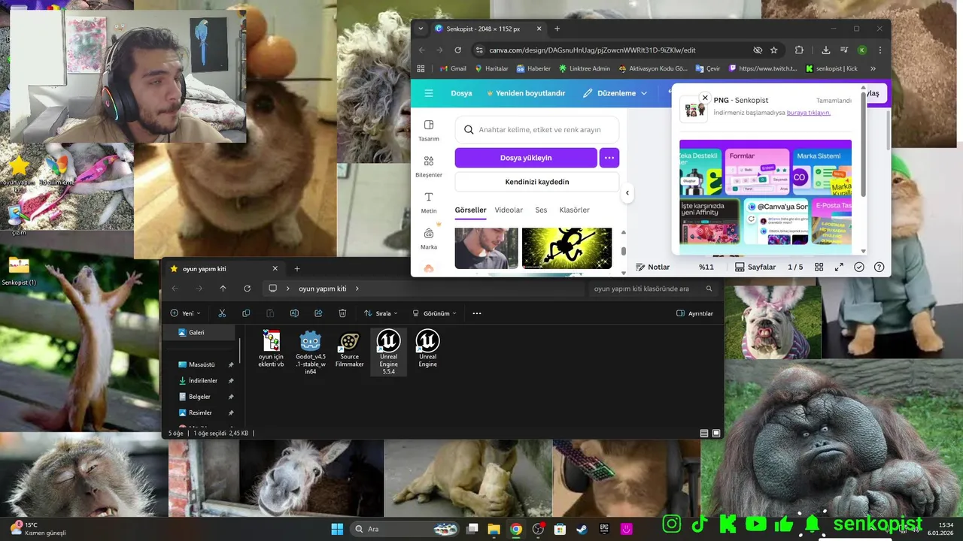Open Windows Start button on taskbar

click(337, 529)
